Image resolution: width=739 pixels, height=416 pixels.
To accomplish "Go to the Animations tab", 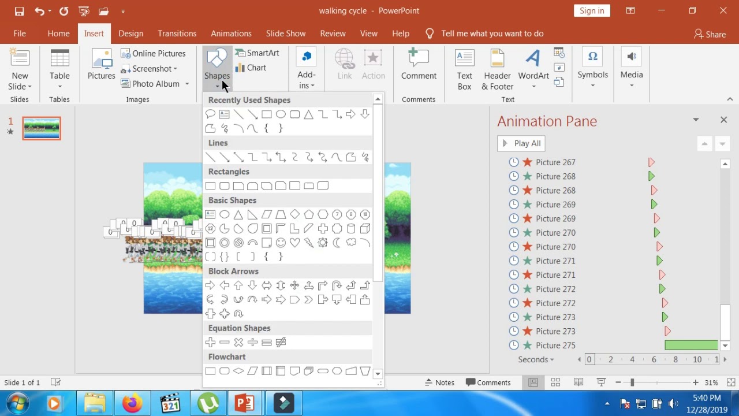I will 231,34.
